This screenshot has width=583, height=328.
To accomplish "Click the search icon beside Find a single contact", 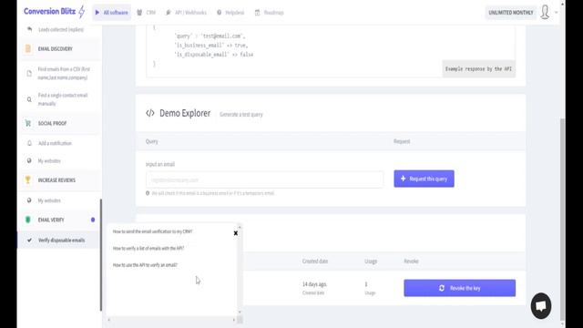I will click(29, 99).
